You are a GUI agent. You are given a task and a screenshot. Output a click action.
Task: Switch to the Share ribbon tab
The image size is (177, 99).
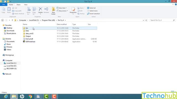pos(19,5)
